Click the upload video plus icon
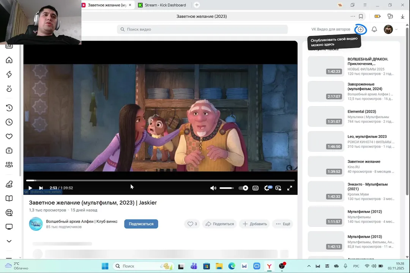This screenshot has width=410, height=273. point(361,29)
